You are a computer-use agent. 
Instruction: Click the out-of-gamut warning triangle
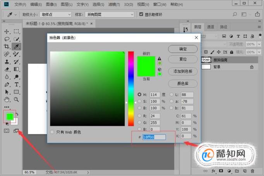159,58
